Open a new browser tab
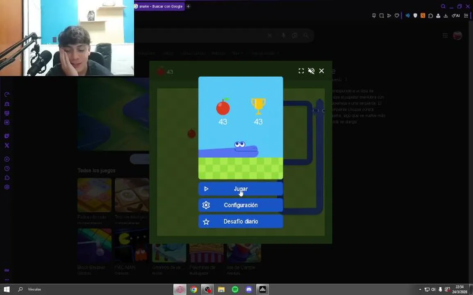This screenshot has height=295, width=473. point(188,6)
